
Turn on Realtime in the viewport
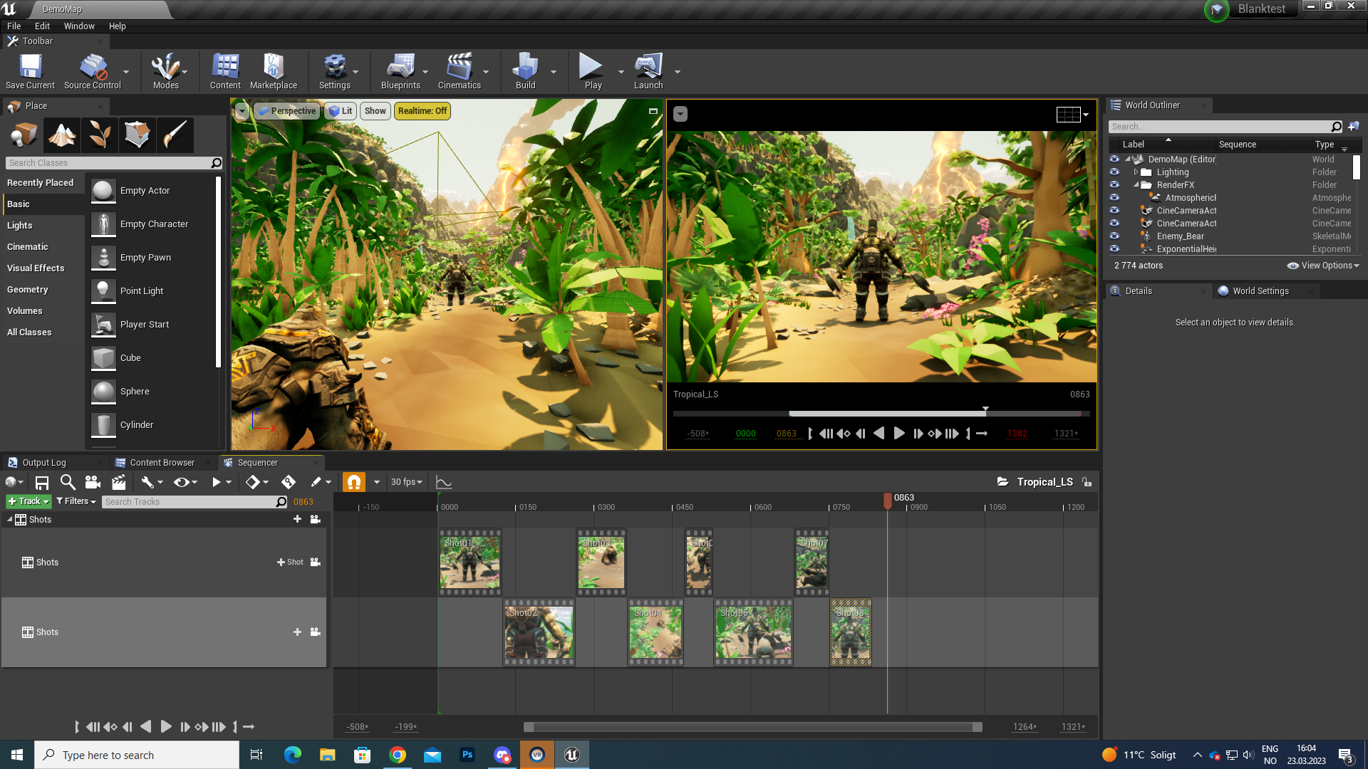click(x=422, y=110)
